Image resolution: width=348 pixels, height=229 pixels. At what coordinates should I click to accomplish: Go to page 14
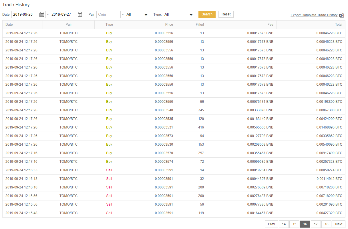[x=284, y=224]
